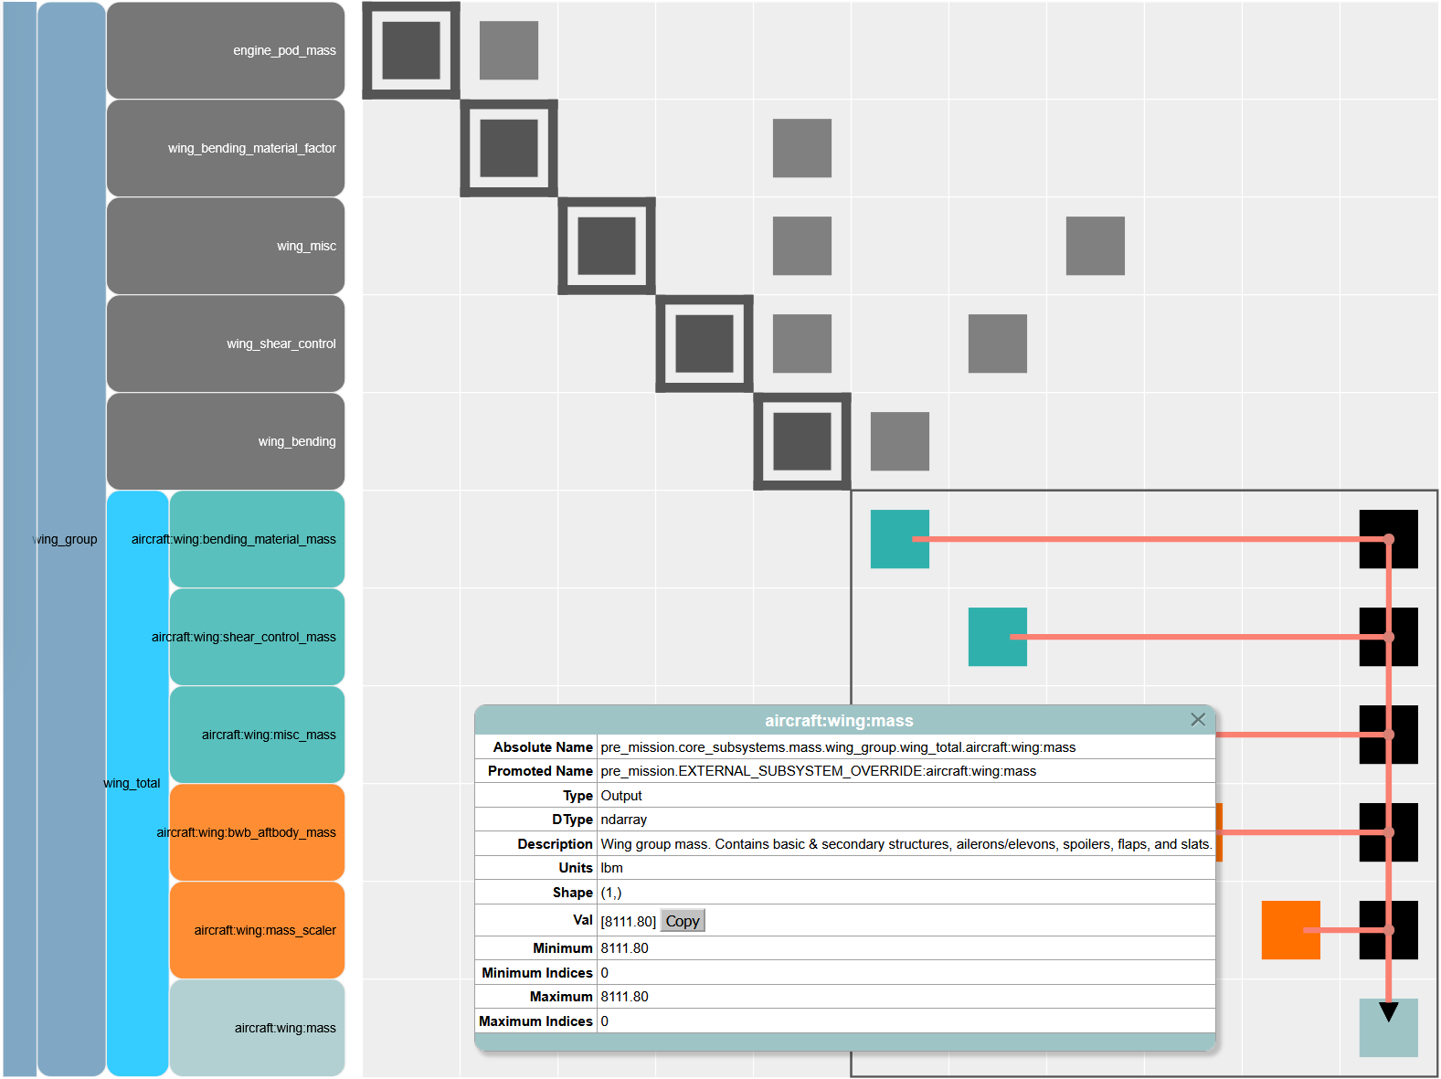The height and width of the screenshot is (1079, 1441).
Task: Click the black connection cell in bending_material_mass row
Action: [x=1388, y=539]
